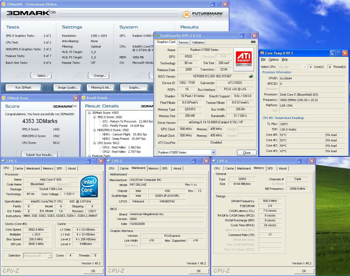Click the Frequency field in Core Temp

pyautogui.click(x=312, y=100)
